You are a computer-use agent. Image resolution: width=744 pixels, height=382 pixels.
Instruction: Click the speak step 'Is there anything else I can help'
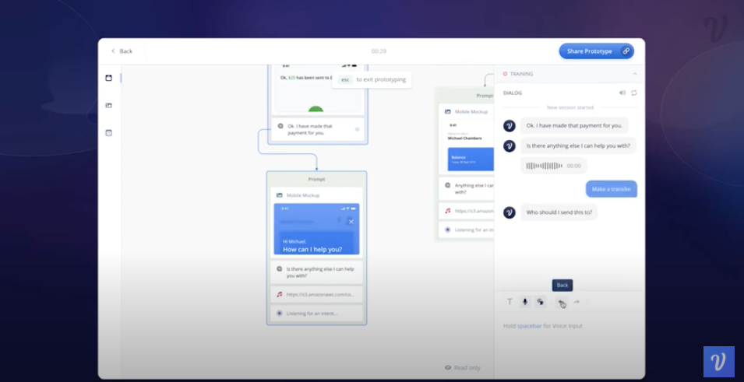point(316,272)
